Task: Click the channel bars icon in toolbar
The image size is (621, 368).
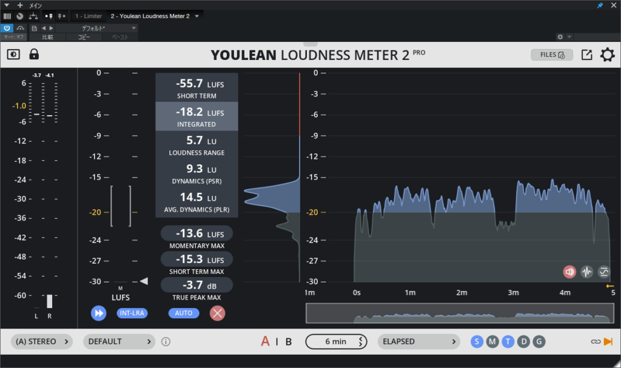Action: [x=7, y=16]
